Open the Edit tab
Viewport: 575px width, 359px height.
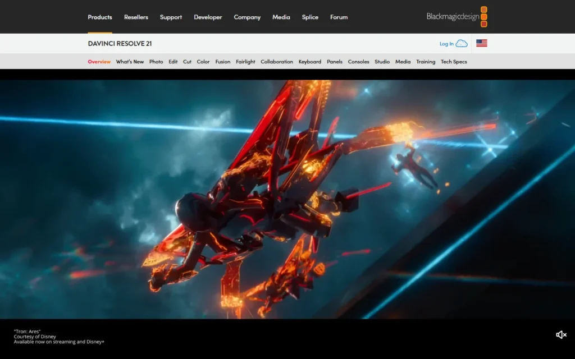pos(173,62)
